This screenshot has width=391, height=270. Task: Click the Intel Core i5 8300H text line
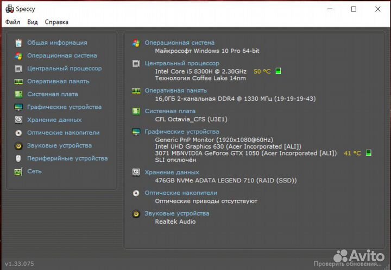pyautogui.click(x=201, y=71)
